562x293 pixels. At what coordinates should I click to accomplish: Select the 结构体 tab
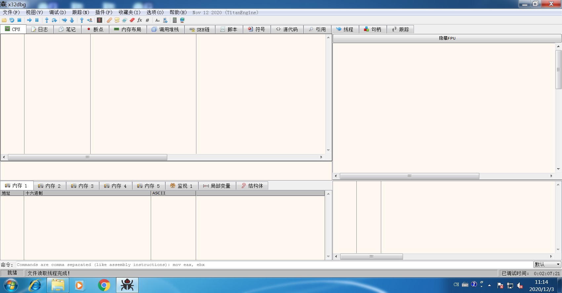252,186
